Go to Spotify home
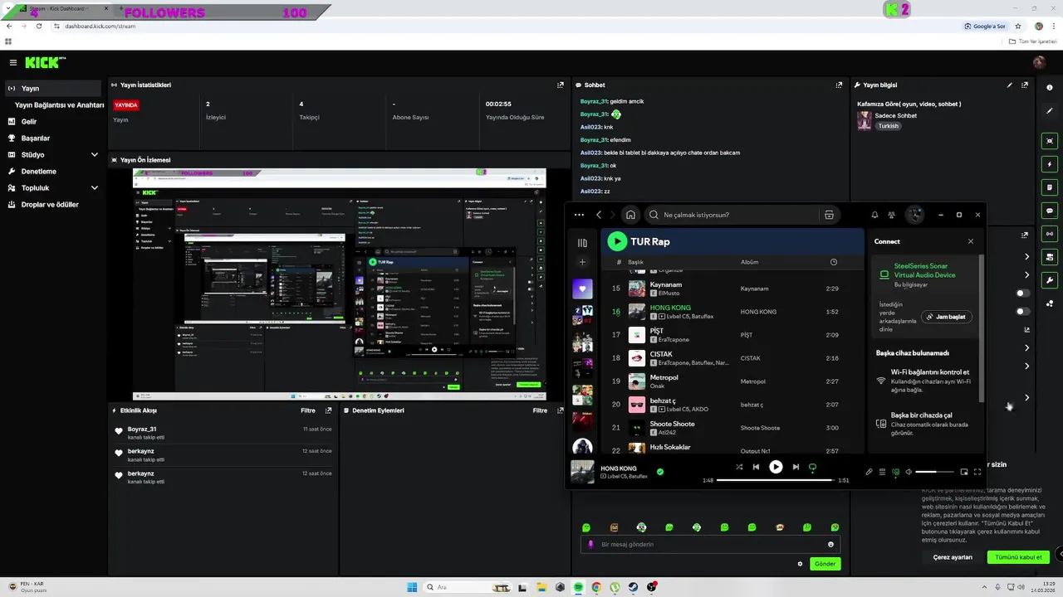This screenshot has width=1063, height=597. coord(630,215)
